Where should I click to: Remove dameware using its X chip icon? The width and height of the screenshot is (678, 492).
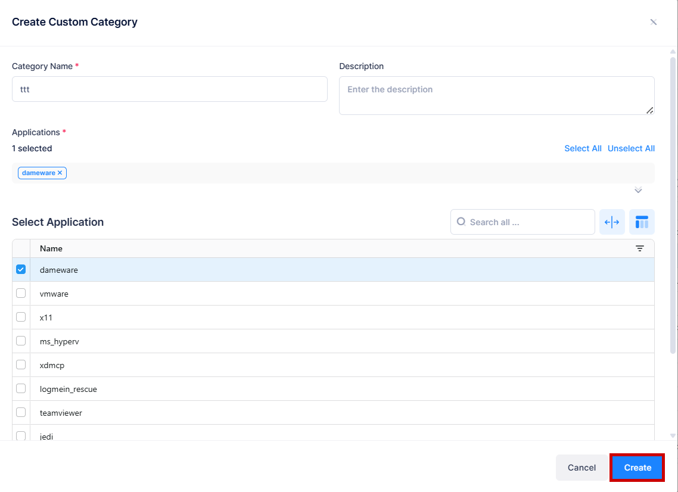(60, 173)
